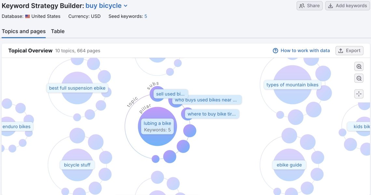The width and height of the screenshot is (371, 195).
Task: Zoom in on the topic map
Action: (x=359, y=66)
